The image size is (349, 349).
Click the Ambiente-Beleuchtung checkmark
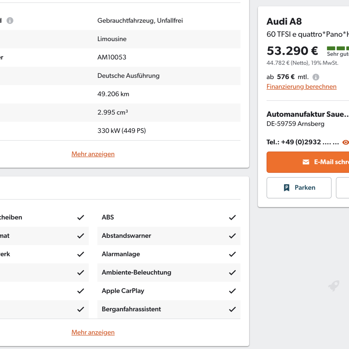[232, 272]
